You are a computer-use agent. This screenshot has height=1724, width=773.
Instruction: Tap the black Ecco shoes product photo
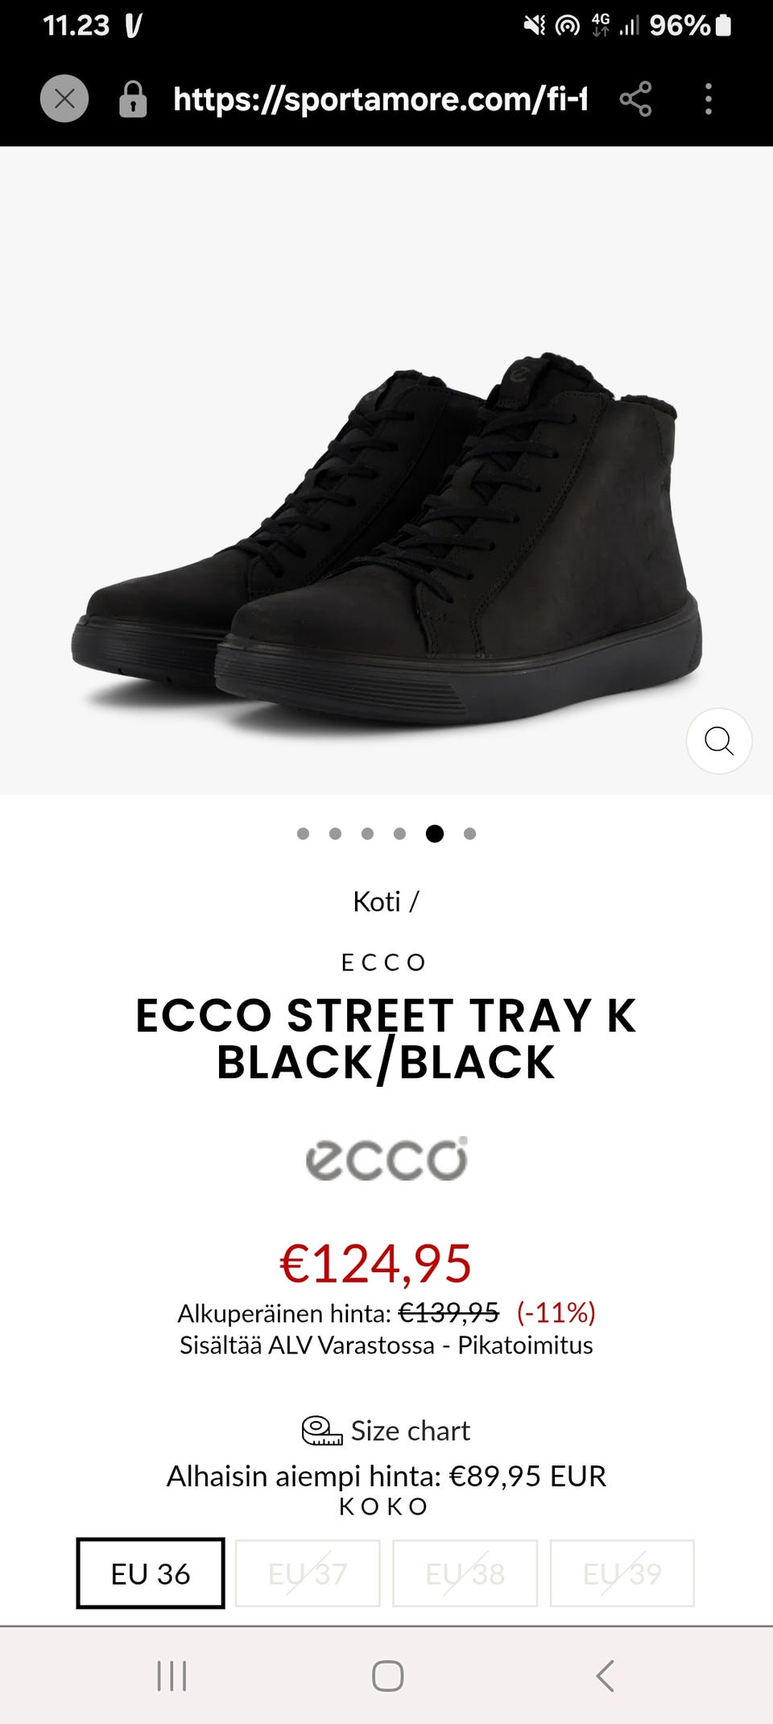click(x=386, y=540)
